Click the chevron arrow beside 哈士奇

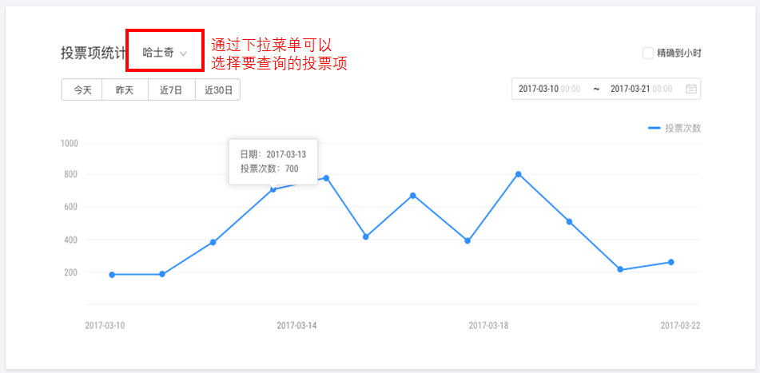pyautogui.click(x=183, y=54)
